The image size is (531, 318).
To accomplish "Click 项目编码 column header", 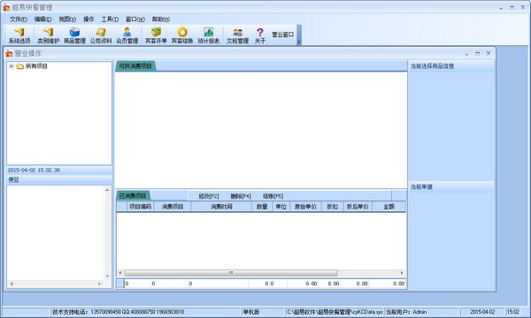I will pyautogui.click(x=140, y=207).
